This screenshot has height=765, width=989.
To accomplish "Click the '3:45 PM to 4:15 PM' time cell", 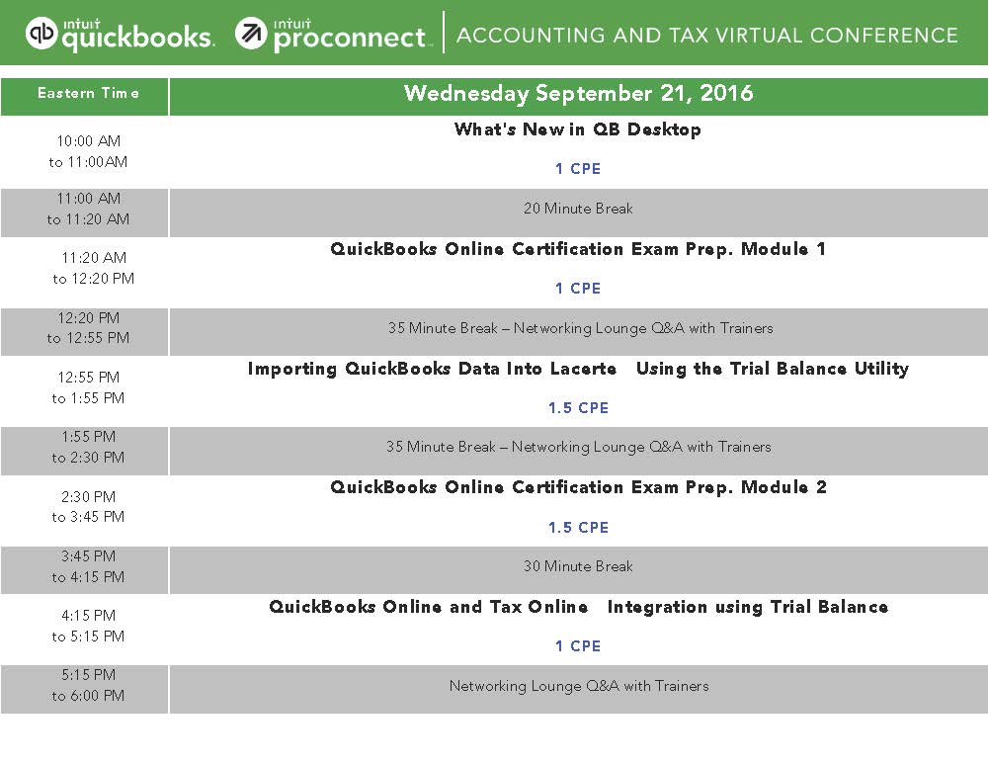I will click(85, 570).
